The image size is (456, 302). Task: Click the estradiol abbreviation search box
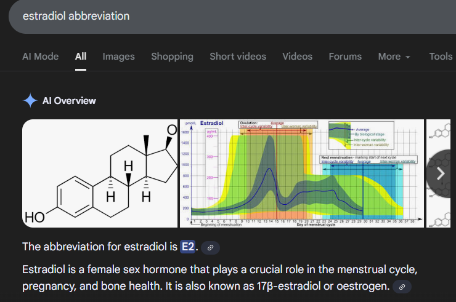click(185, 16)
